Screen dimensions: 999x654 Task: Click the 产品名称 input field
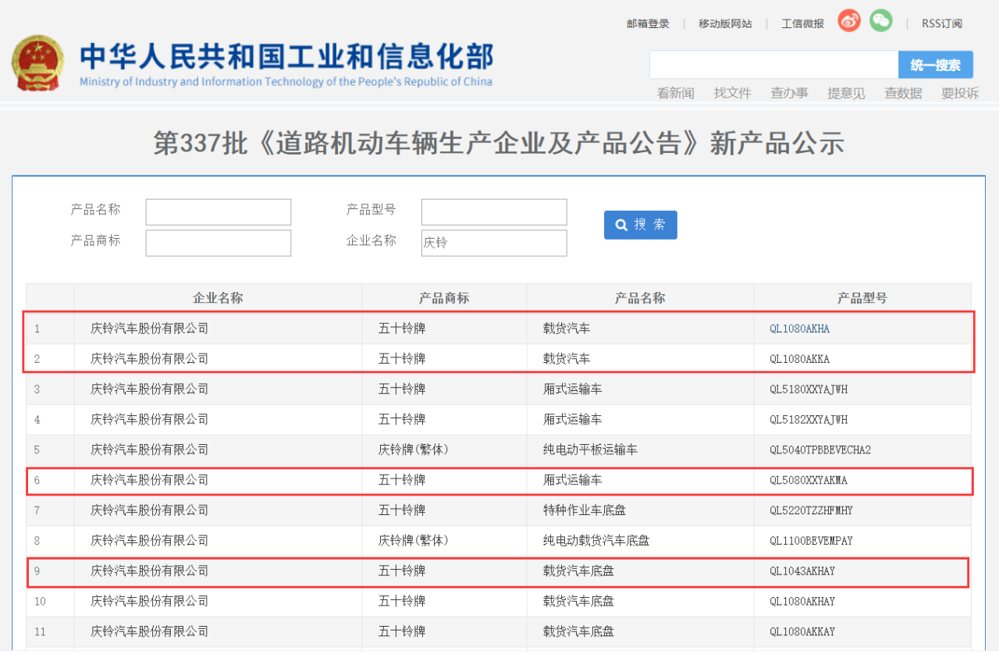[x=218, y=211]
